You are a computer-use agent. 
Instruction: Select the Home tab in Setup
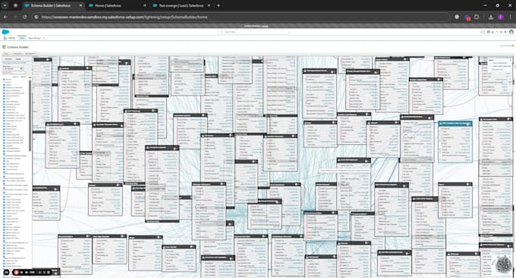coord(22,38)
